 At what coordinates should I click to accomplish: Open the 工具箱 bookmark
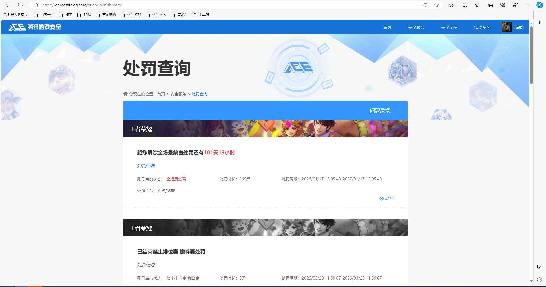tap(201, 15)
